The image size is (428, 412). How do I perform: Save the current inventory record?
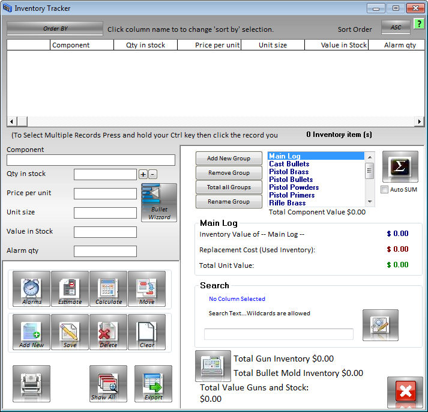70,332
